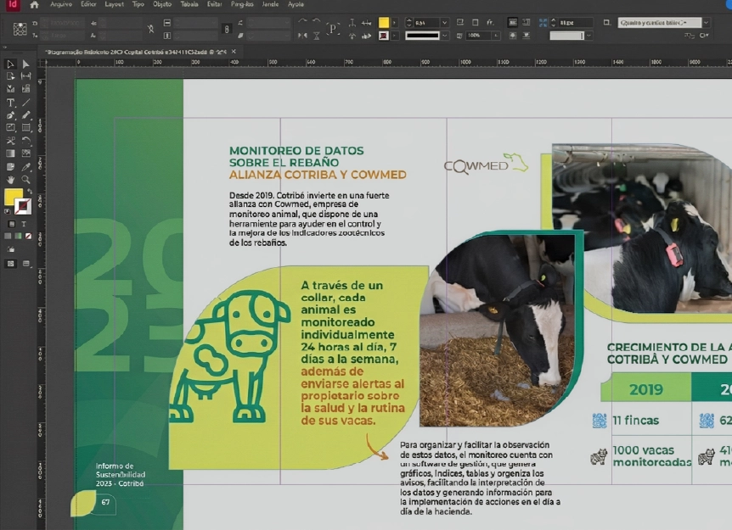Swap fill and stroke colors arrow
The image size is (732, 530).
[30, 191]
